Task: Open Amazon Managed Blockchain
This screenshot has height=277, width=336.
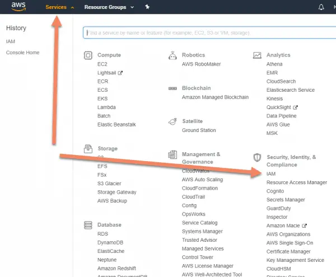Action: click(215, 97)
